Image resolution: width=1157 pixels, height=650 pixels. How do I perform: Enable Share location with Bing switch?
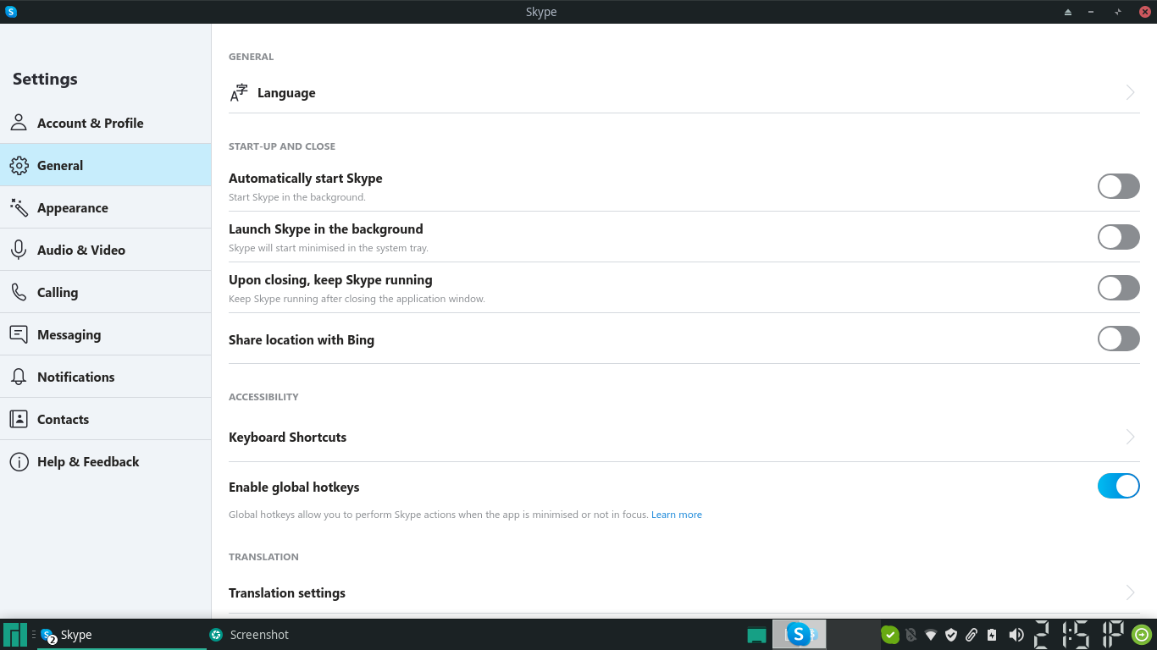coord(1119,339)
